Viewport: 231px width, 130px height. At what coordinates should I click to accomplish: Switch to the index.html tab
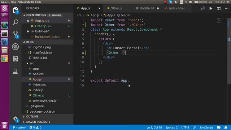click(x=176, y=8)
